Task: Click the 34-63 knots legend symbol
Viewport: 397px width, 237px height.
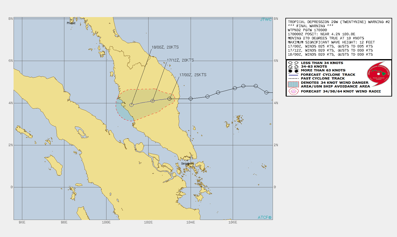Action: (x=293, y=67)
